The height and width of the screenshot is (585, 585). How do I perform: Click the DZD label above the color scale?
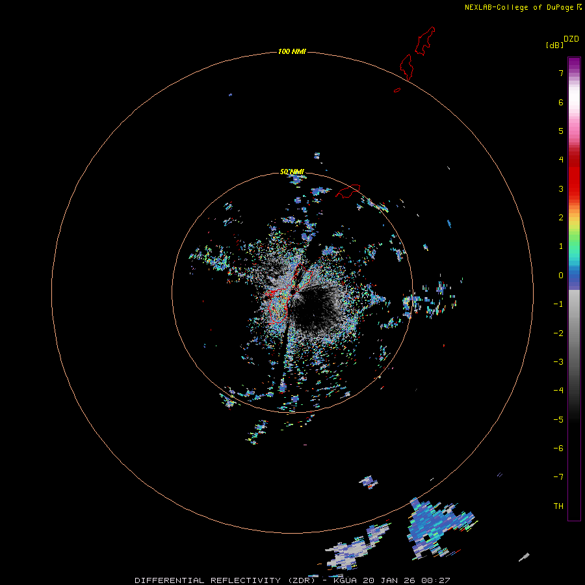[571, 39]
